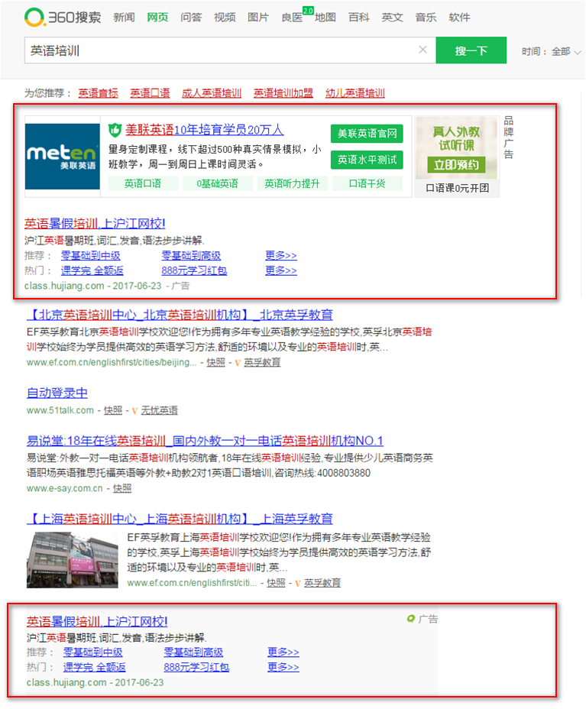Viewport: 586px width, 709px height.
Task: Expand 更多>> in the bottom 热门 row
Action: point(283,667)
